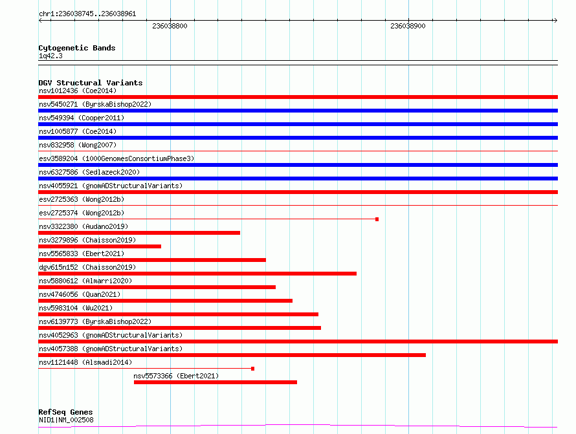Click the blue bar under nsv5450271
The width and height of the screenshot is (576, 434).
click(298, 111)
